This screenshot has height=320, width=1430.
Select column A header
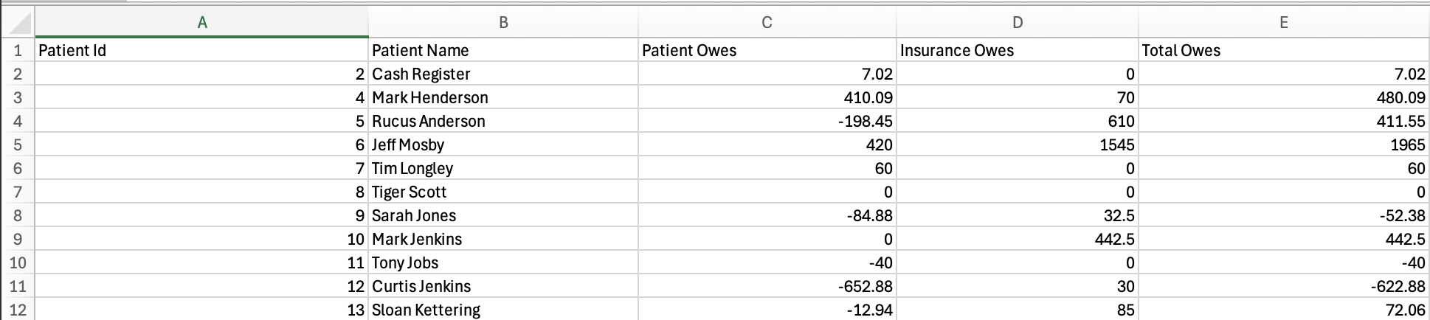pyautogui.click(x=202, y=23)
